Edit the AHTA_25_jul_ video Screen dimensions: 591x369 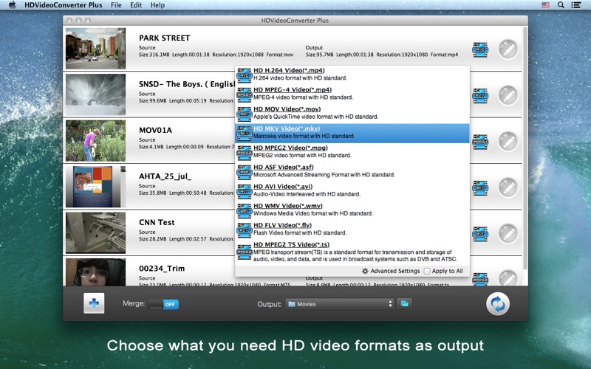pyautogui.click(x=508, y=187)
